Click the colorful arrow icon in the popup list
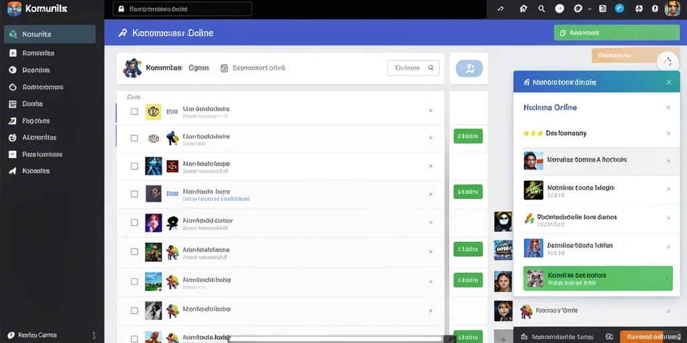 (529, 218)
